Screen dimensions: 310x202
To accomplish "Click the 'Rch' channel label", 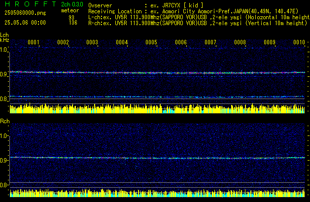I will pos(5,121).
